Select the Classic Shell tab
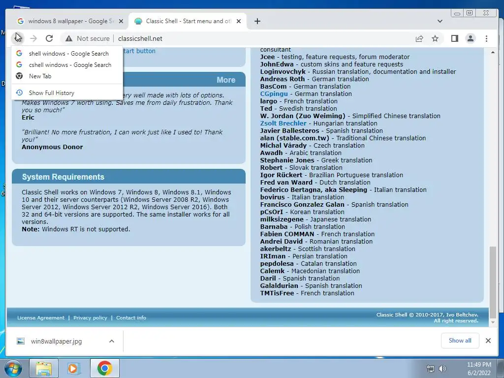504x378 pixels. click(x=188, y=21)
